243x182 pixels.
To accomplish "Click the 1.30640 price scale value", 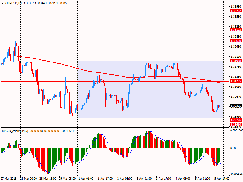I will [236, 96].
